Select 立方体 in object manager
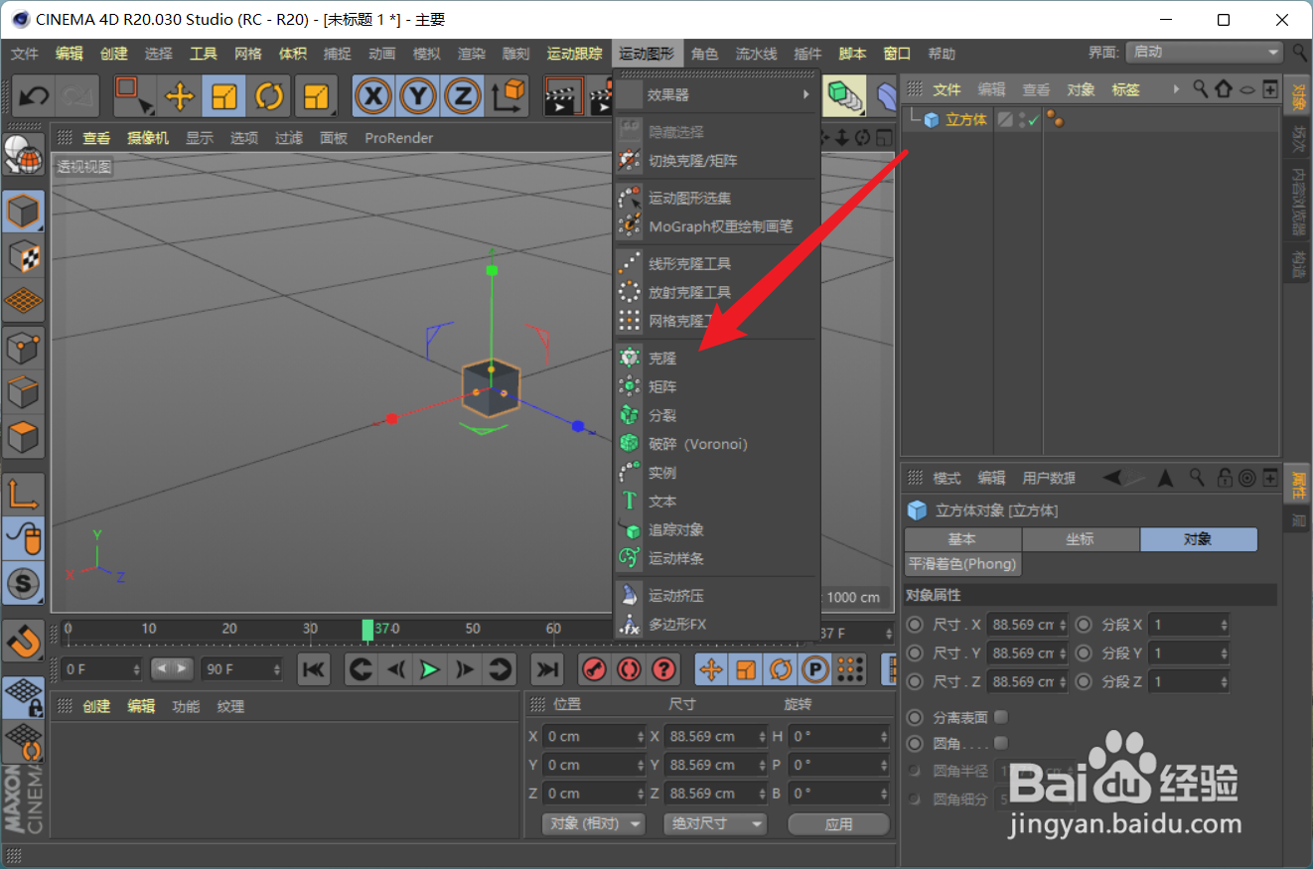 tap(965, 120)
